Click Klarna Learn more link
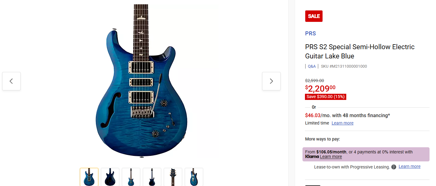436x186 pixels. (331, 156)
